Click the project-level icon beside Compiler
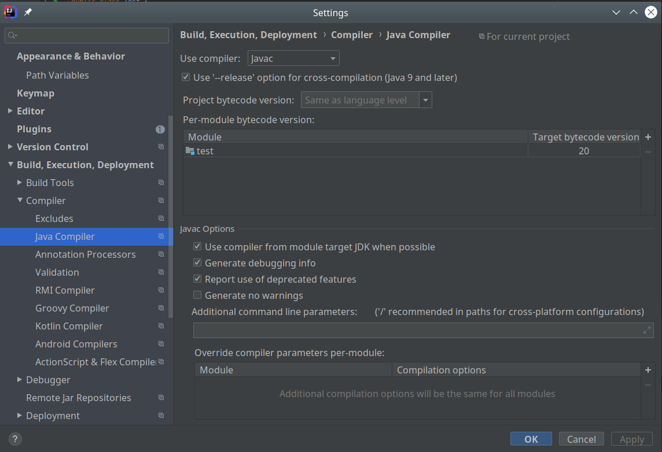Image resolution: width=662 pixels, height=452 pixels. (161, 201)
